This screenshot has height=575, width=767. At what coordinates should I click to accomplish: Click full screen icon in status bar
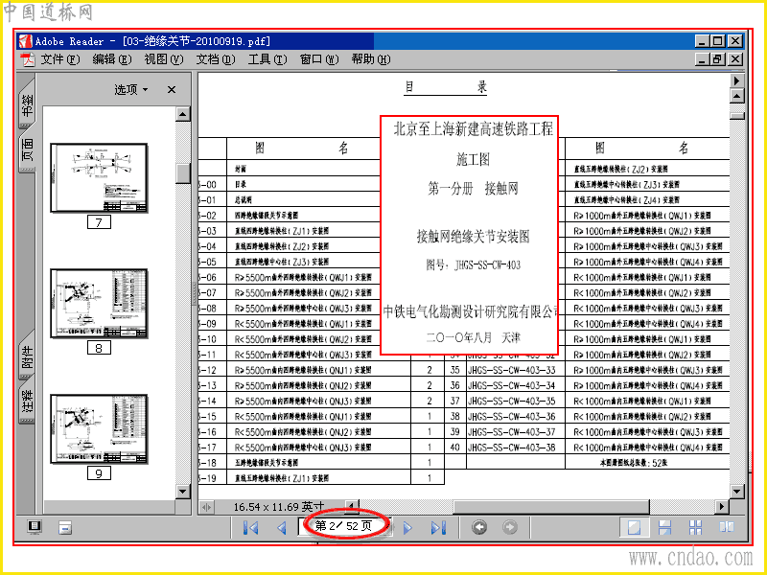35,526
